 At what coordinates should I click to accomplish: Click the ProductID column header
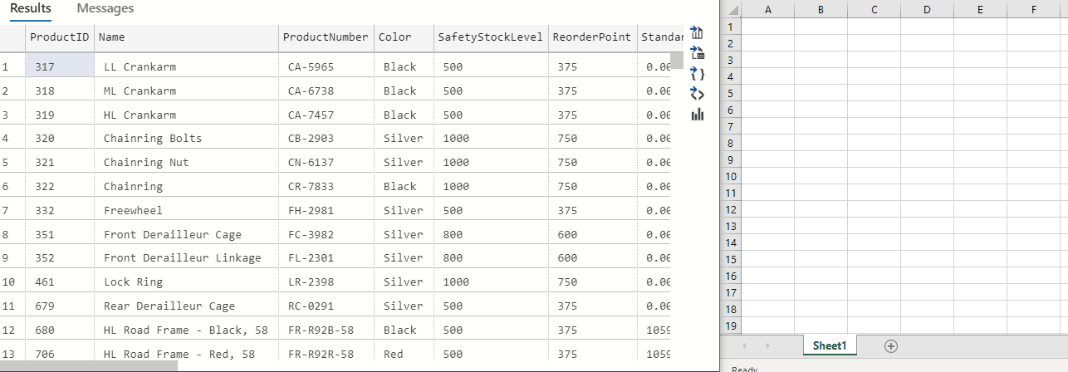59,37
